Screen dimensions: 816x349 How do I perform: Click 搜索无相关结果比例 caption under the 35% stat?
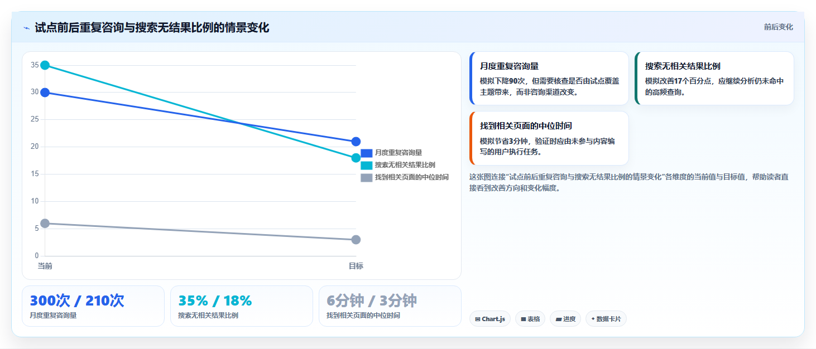(x=208, y=316)
